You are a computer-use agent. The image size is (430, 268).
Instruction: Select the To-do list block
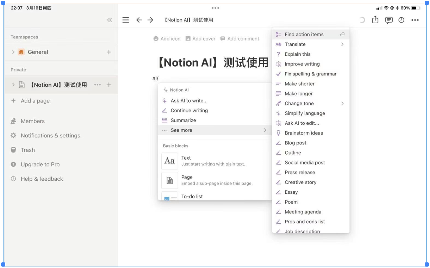pos(215,196)
